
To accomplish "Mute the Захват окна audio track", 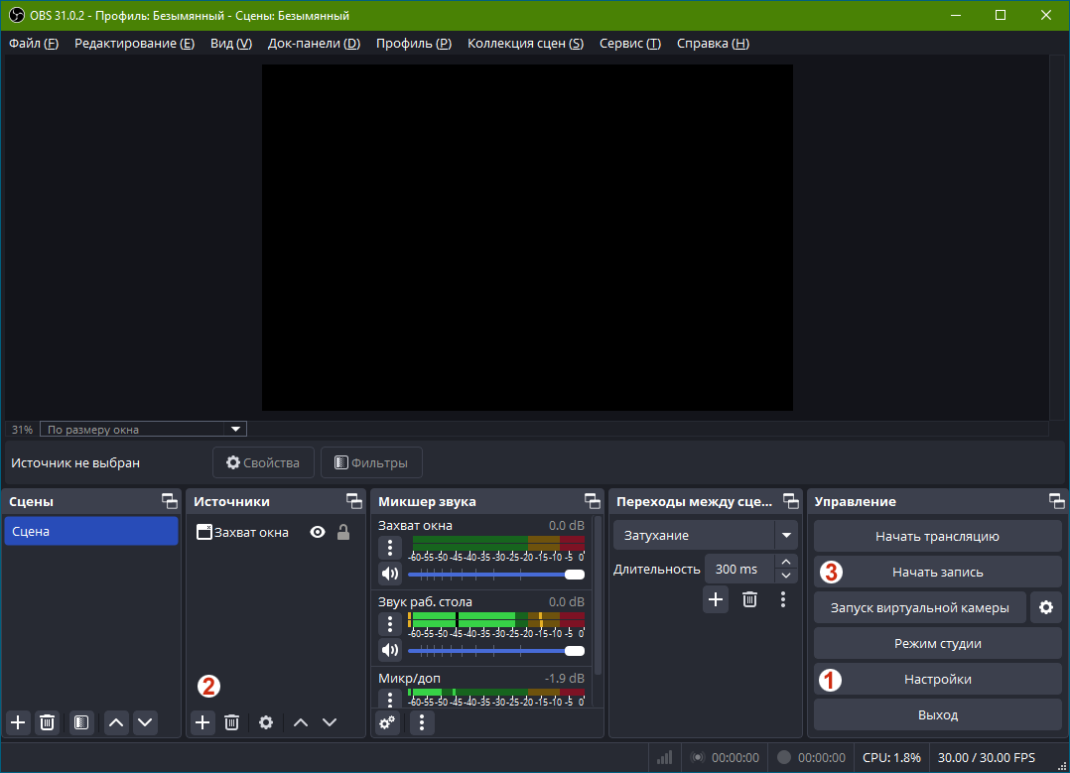I will point(390,574).
